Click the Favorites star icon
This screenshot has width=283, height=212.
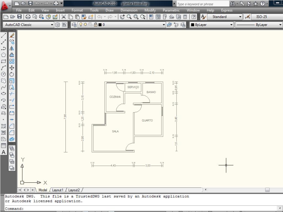(256, 4)
